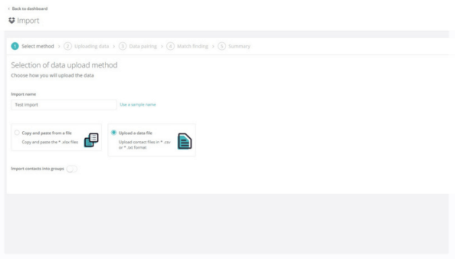
Task: Select Copy and paste from a file radio
Action: pos(17,133)
